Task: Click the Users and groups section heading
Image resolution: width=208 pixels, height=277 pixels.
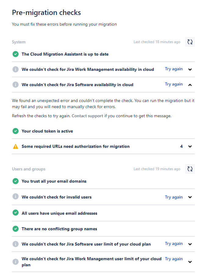Action: (x=29, y=169)
